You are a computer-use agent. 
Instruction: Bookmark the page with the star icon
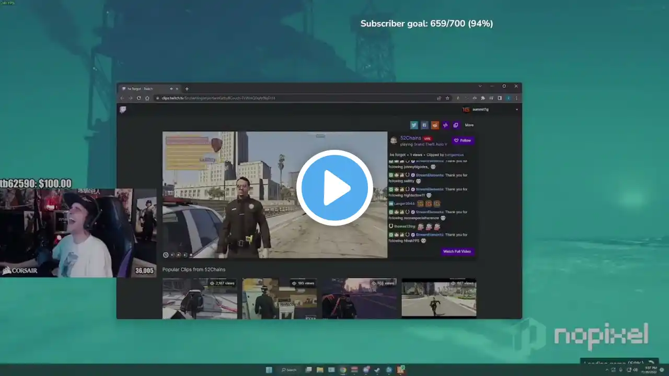[x=447, y=98]
